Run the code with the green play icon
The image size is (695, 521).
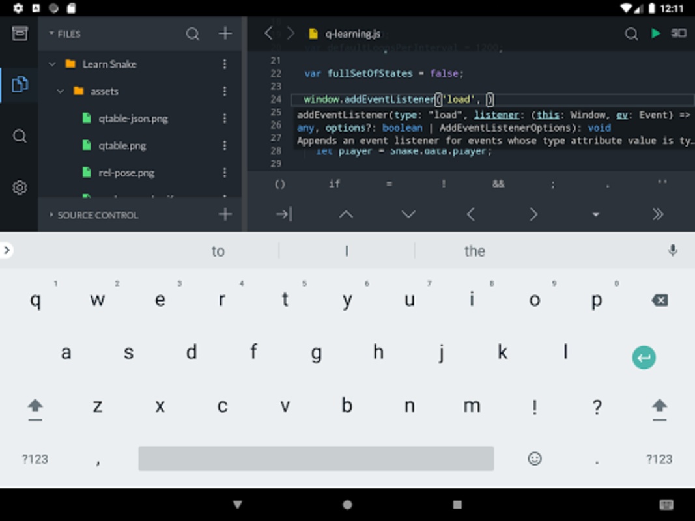click(655, 33)
